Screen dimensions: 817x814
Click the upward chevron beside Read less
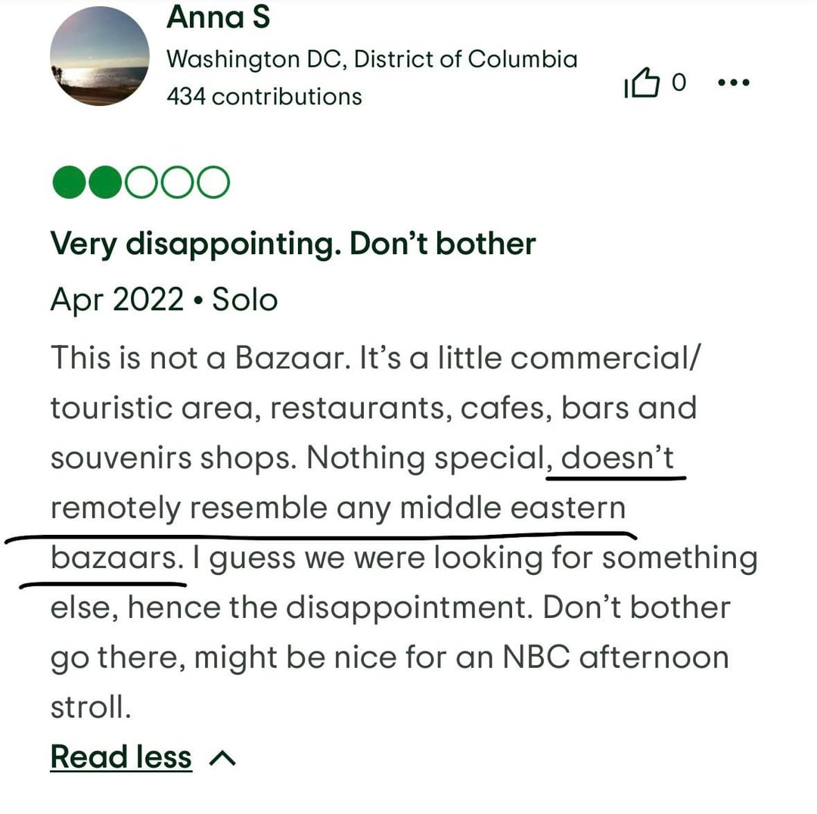222,757
